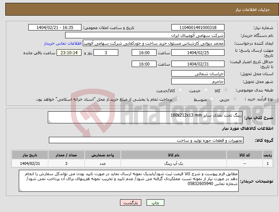Viewport: 279px width, 212px height.
Task: Click the کد کالا column header
Action: tap(245, 155)
